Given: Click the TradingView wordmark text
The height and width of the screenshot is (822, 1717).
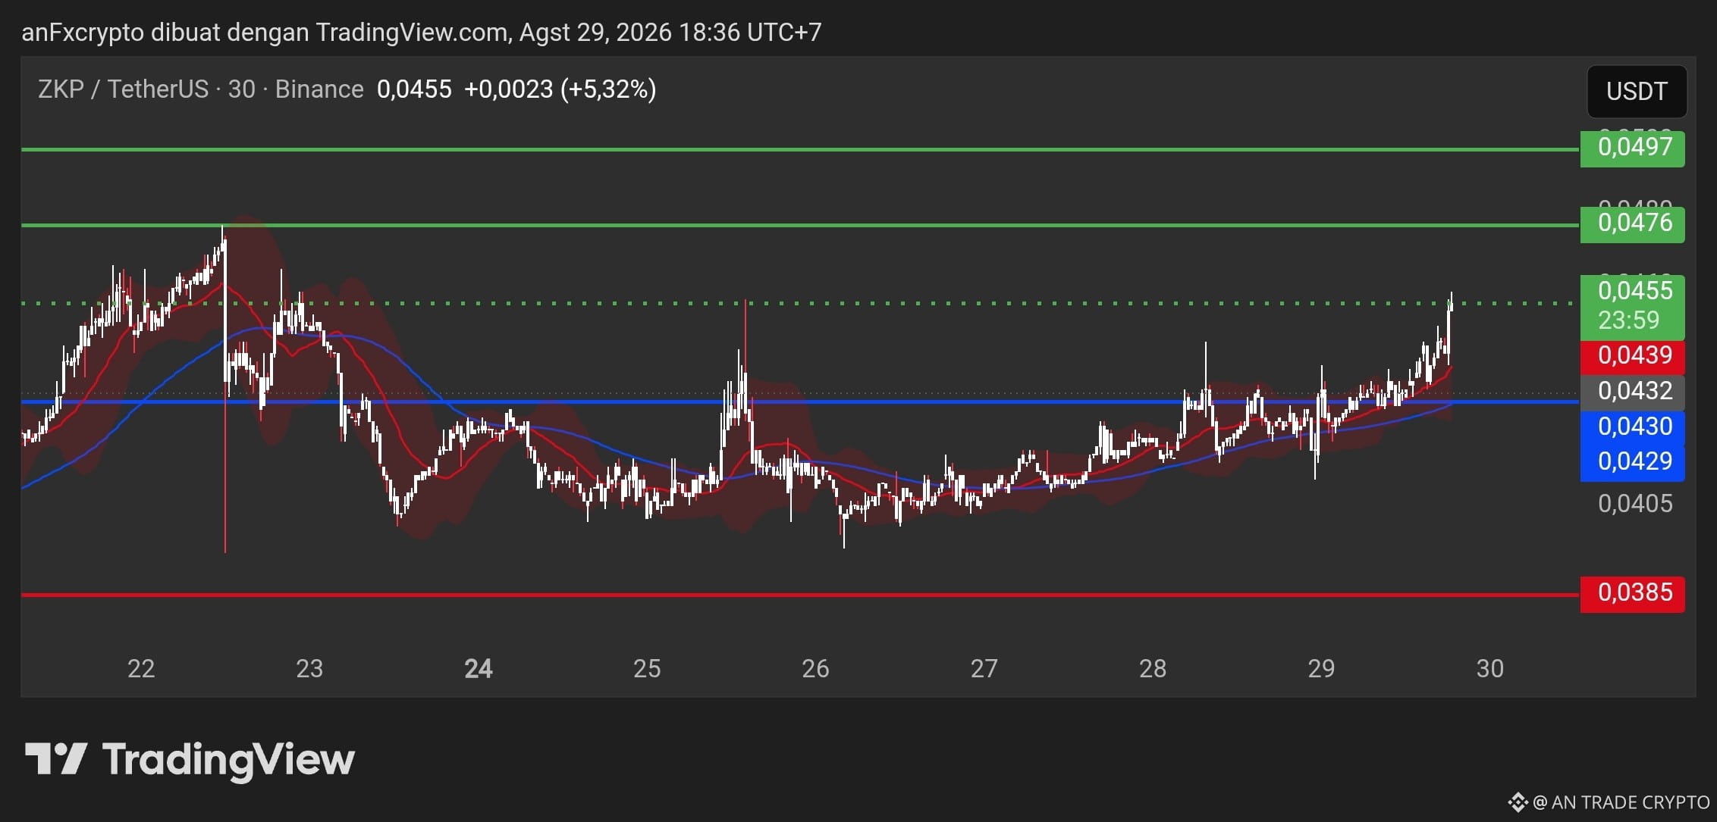Looking at the screenshot, I should pyautogui.click(x=228, y=760).
